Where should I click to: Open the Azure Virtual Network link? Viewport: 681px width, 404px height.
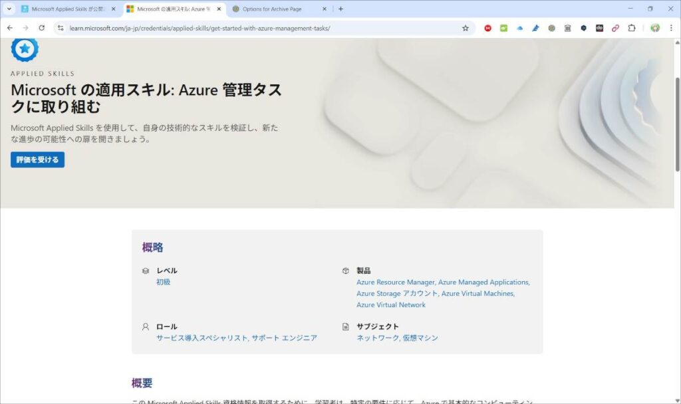pyautogui.click(x=391, y=304)
